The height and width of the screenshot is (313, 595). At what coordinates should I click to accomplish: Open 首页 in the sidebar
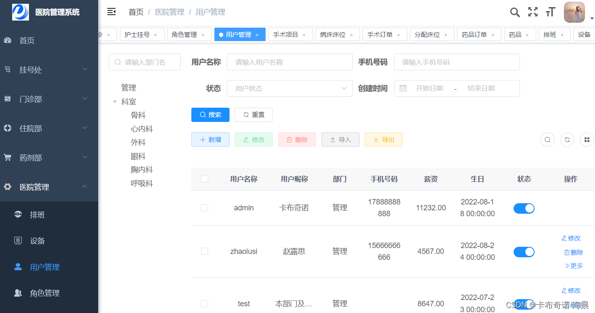pos(49,40)
